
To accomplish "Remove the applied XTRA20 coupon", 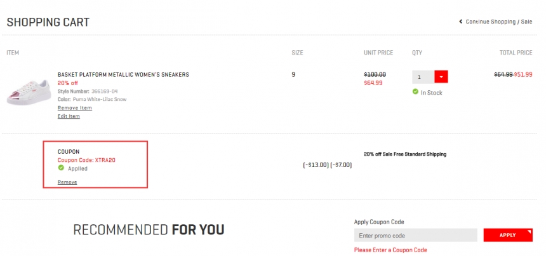I will click(67, 182).
